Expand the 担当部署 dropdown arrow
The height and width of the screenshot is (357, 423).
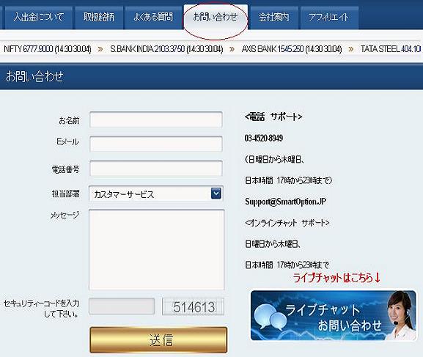click(x=216, y=194)
